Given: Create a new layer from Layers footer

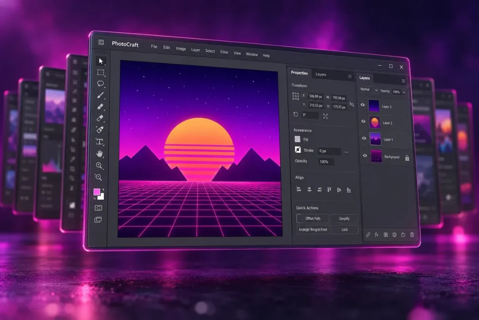Looking at the screenshot, I should pyautogui.click(x=403, y=235).
